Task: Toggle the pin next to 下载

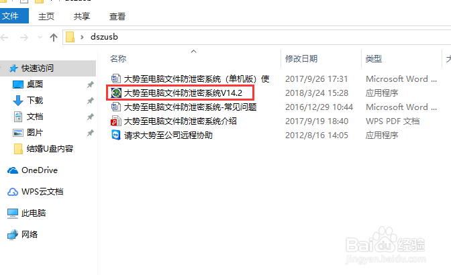Action: point(91,101)
